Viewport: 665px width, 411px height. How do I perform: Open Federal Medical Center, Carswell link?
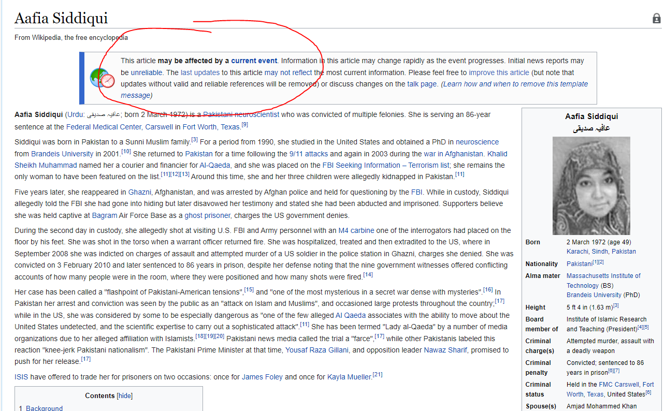pos(119,127)
